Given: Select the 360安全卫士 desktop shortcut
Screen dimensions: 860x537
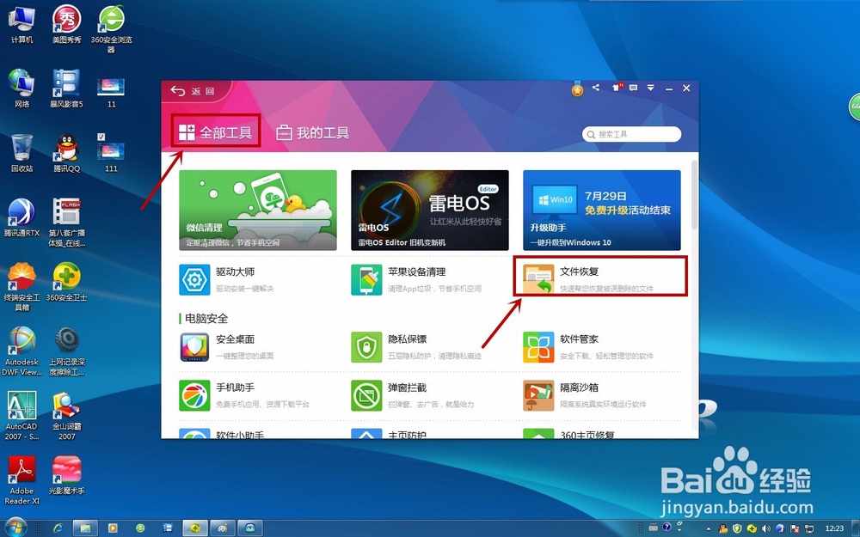Looking at the screenshot, I should point(66,282).
